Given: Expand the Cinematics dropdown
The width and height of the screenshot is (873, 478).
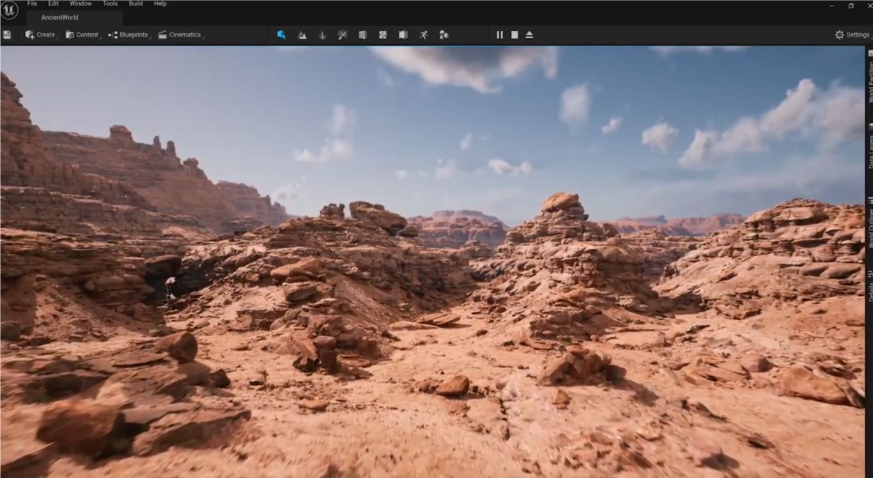Looking at the screenshot, I should click(x=180, y=35).
